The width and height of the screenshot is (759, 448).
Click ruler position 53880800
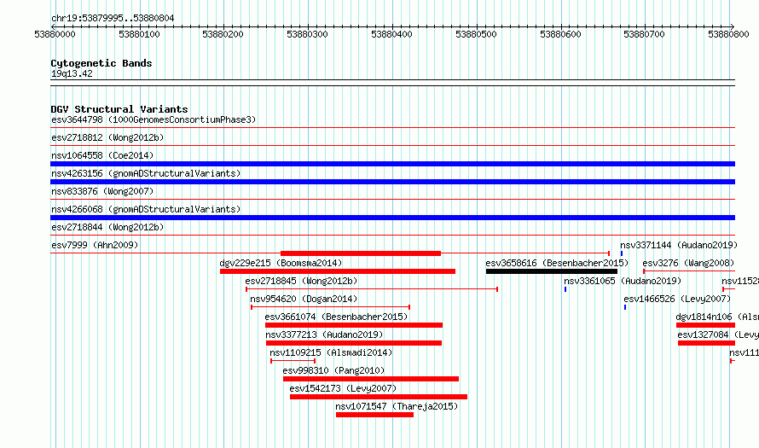[x=728, y=34]
